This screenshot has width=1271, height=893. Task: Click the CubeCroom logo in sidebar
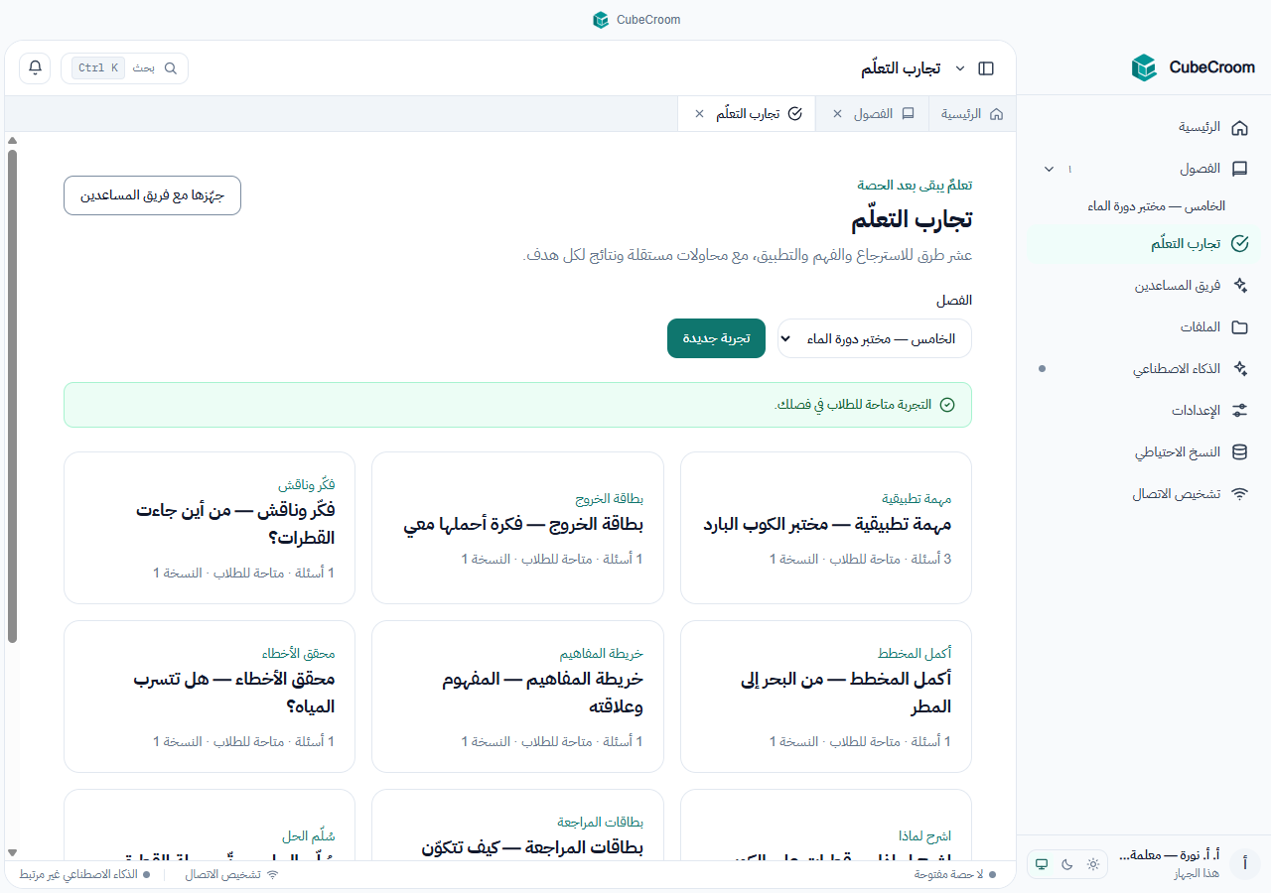coord(1144,67)
